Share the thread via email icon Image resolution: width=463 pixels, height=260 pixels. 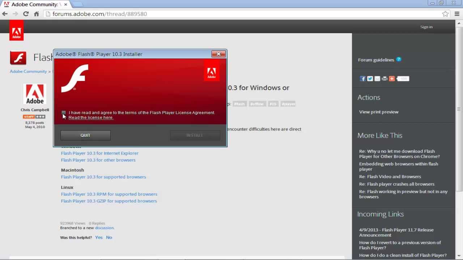(x=377, y=79)
